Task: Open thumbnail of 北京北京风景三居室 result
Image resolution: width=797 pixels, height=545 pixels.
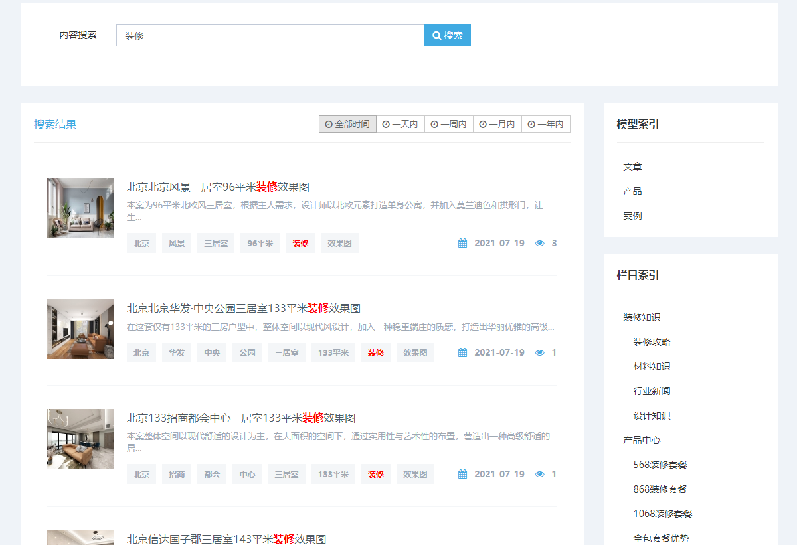Action: pos(80,208)
